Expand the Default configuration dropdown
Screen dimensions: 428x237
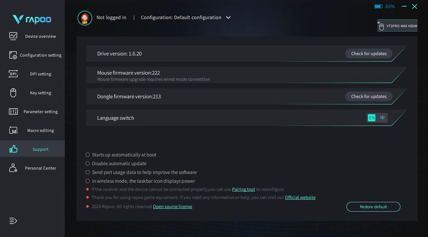228,18
